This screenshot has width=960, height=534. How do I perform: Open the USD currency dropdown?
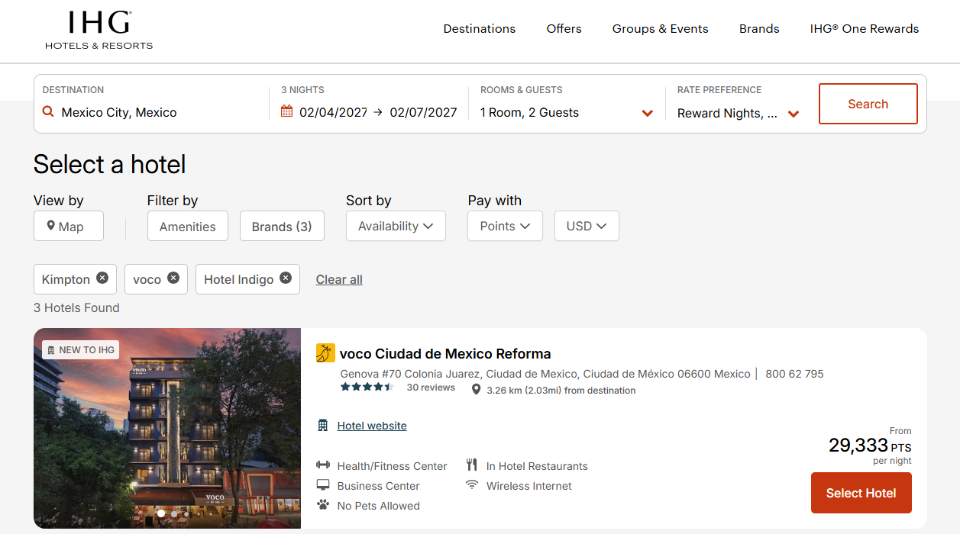(587, 226)
